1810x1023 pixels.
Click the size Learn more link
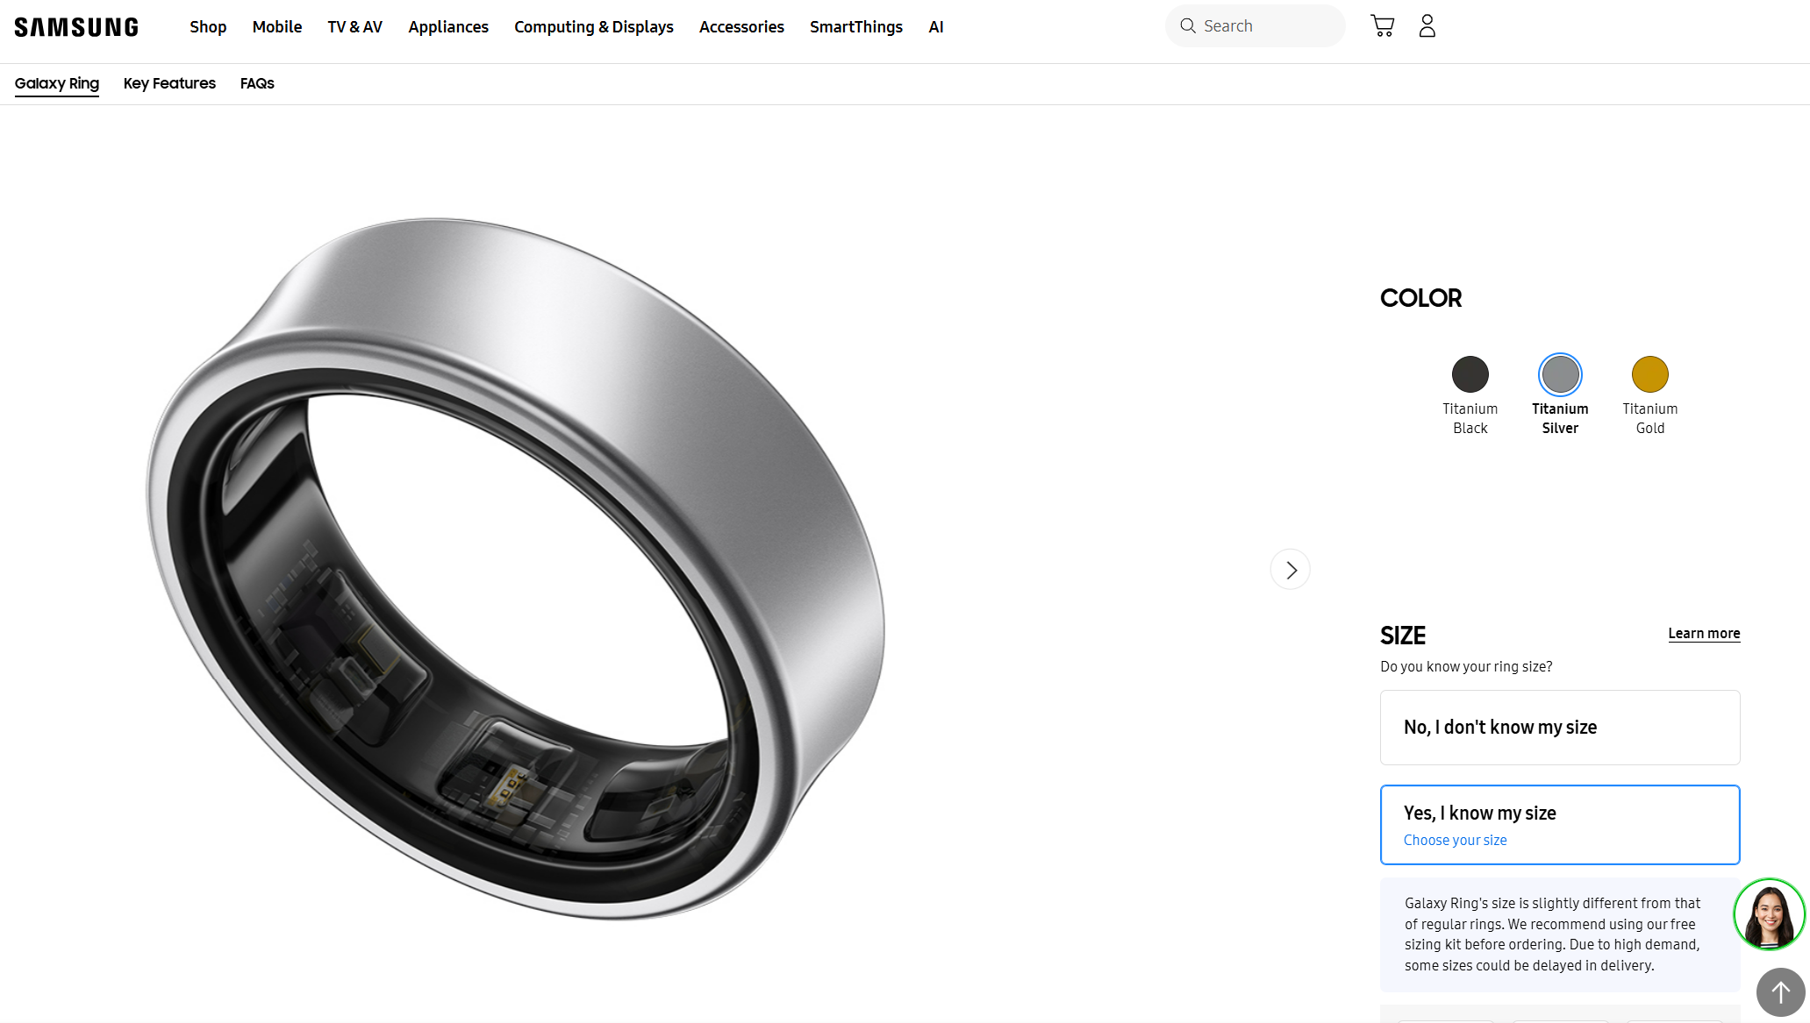click(1704, 634)
